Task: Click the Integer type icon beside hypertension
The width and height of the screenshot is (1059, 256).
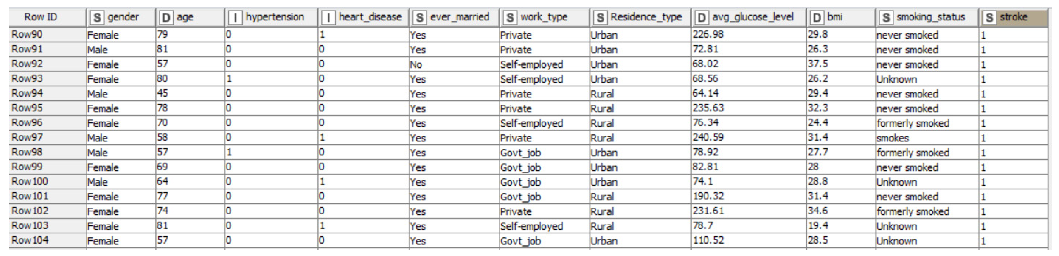Action: pos(235,18)
